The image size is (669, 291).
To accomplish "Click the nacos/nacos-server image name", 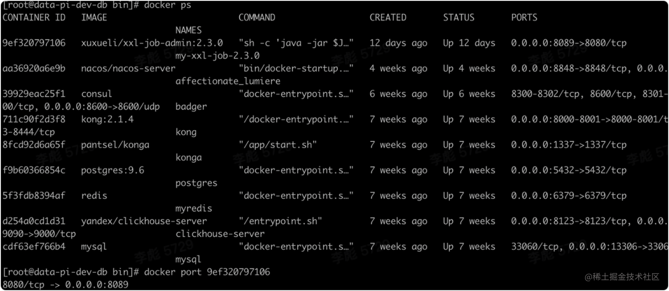I will (x=128, y=69).
